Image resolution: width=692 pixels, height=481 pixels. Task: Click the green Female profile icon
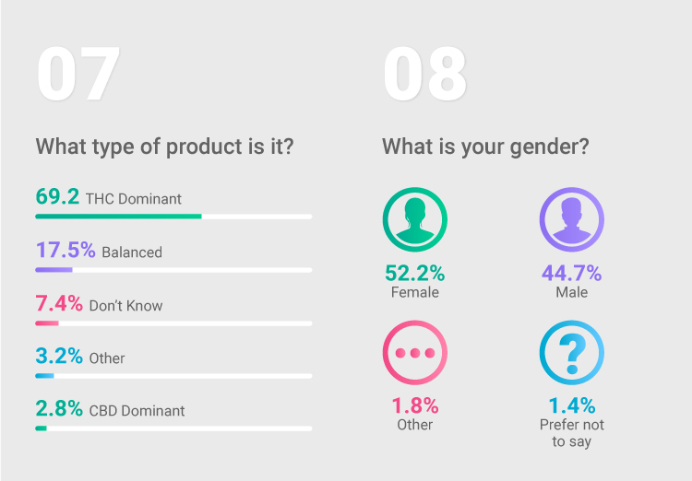(x=415, y=219)
